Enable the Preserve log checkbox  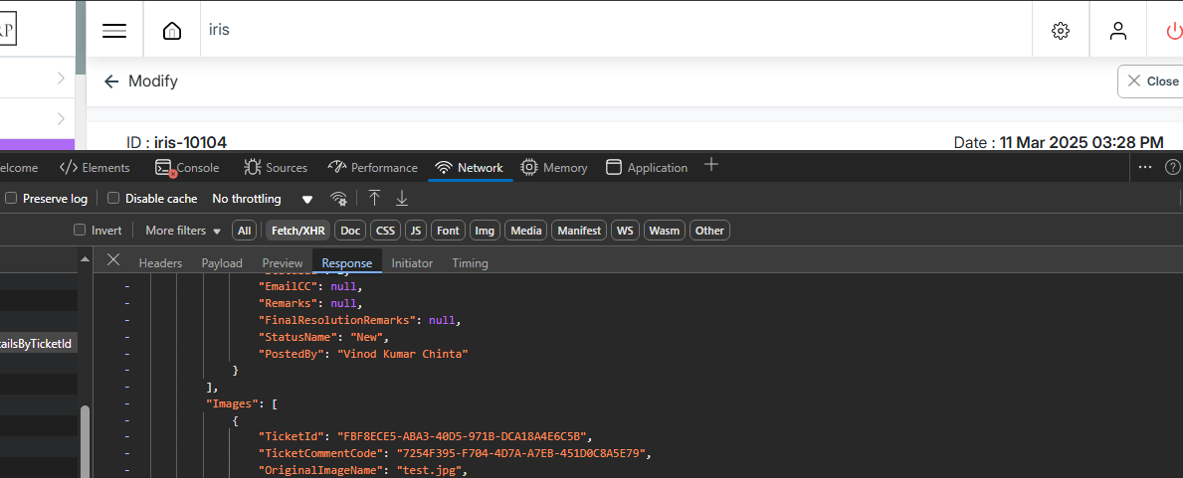12,199
